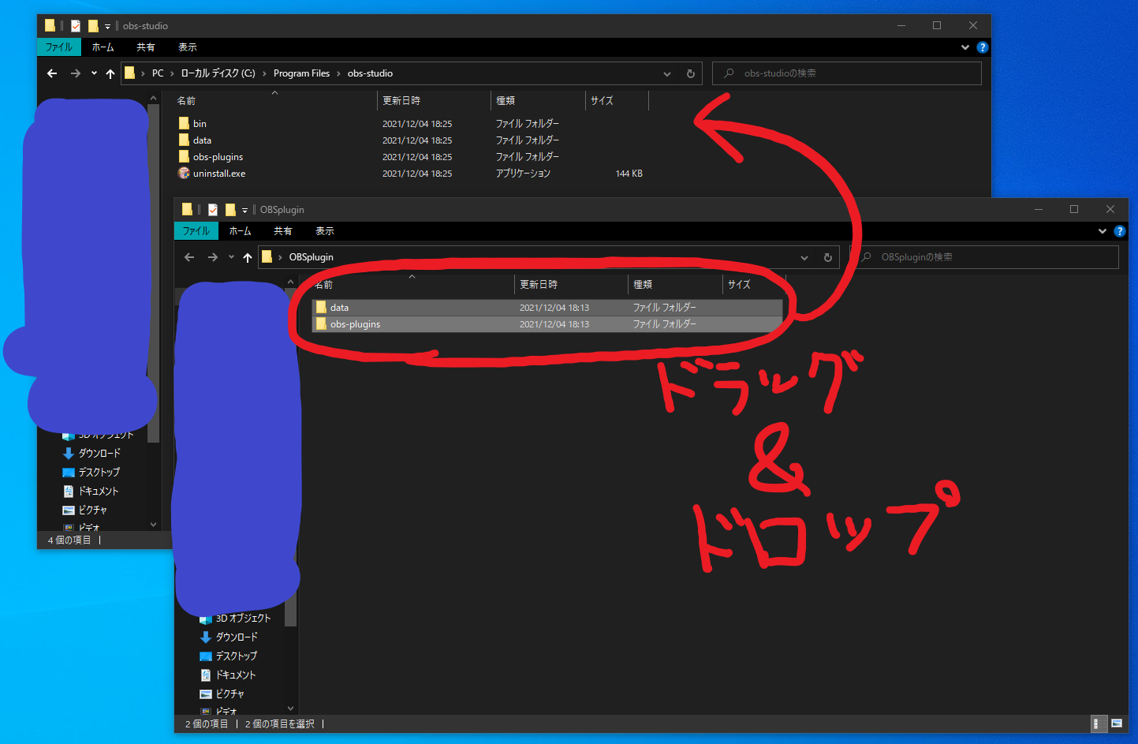Expand the ribbon in obs-studio window

965,47
